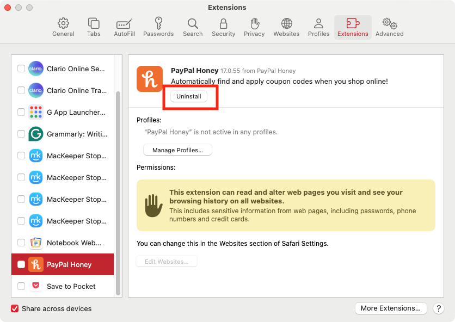Click the Manage Profiles button

tap(177, 150)
